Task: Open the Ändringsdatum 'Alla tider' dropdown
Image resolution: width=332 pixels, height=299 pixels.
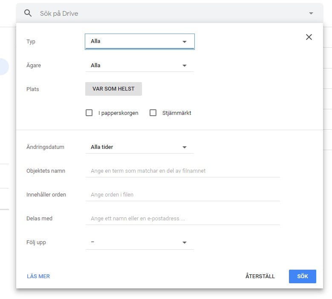Action: (139, 147)
